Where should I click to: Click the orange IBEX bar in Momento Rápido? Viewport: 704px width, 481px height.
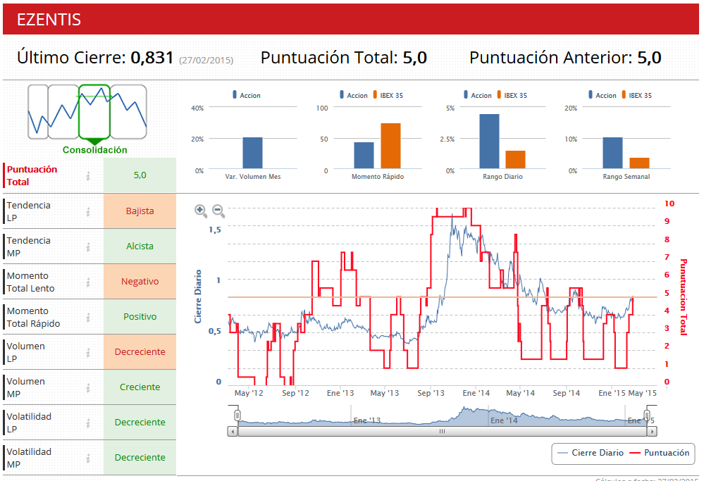390,146
